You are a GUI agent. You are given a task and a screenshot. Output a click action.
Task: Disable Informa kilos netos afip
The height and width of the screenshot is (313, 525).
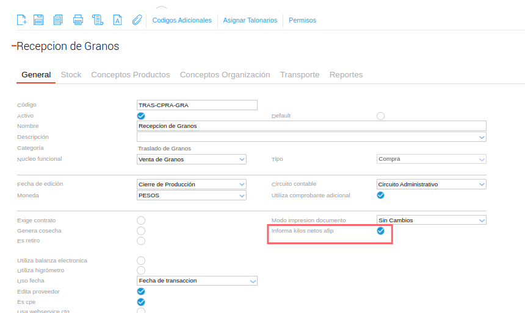380,231
